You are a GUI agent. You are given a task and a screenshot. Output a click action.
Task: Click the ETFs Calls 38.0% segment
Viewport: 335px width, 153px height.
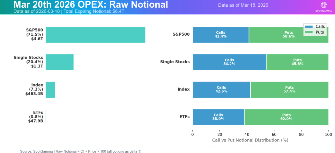click(218, 117)
